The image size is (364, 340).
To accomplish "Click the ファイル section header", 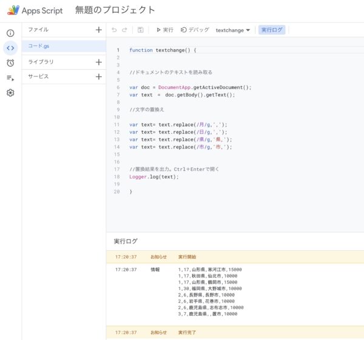I will (x=38, y=30).
